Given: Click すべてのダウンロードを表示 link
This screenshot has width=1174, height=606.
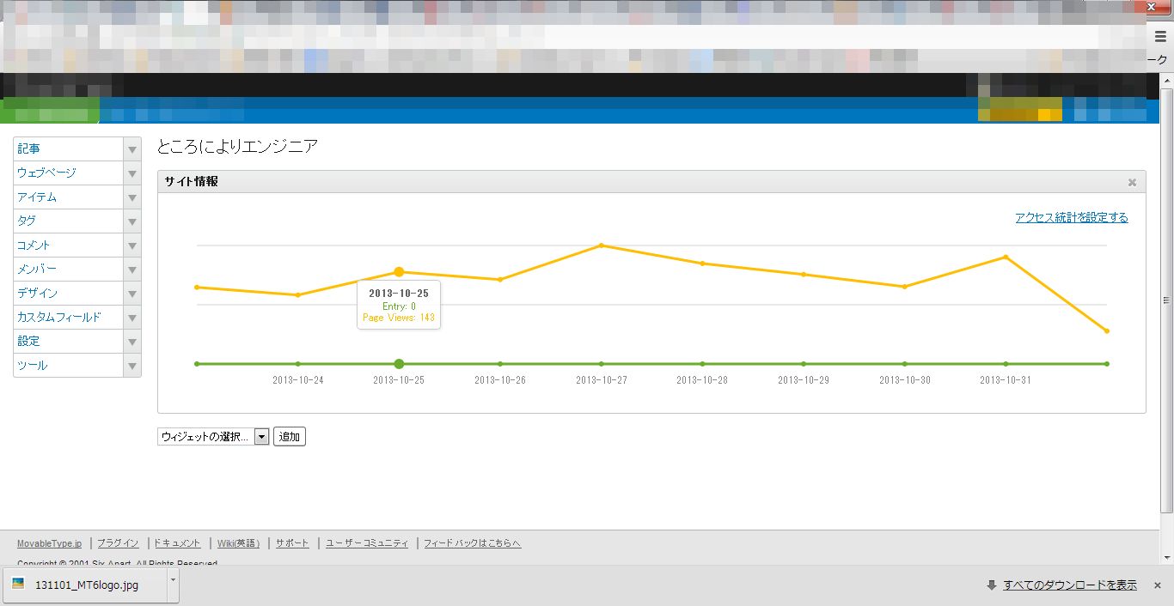Looking at the screenshot, I should 1070,585.
